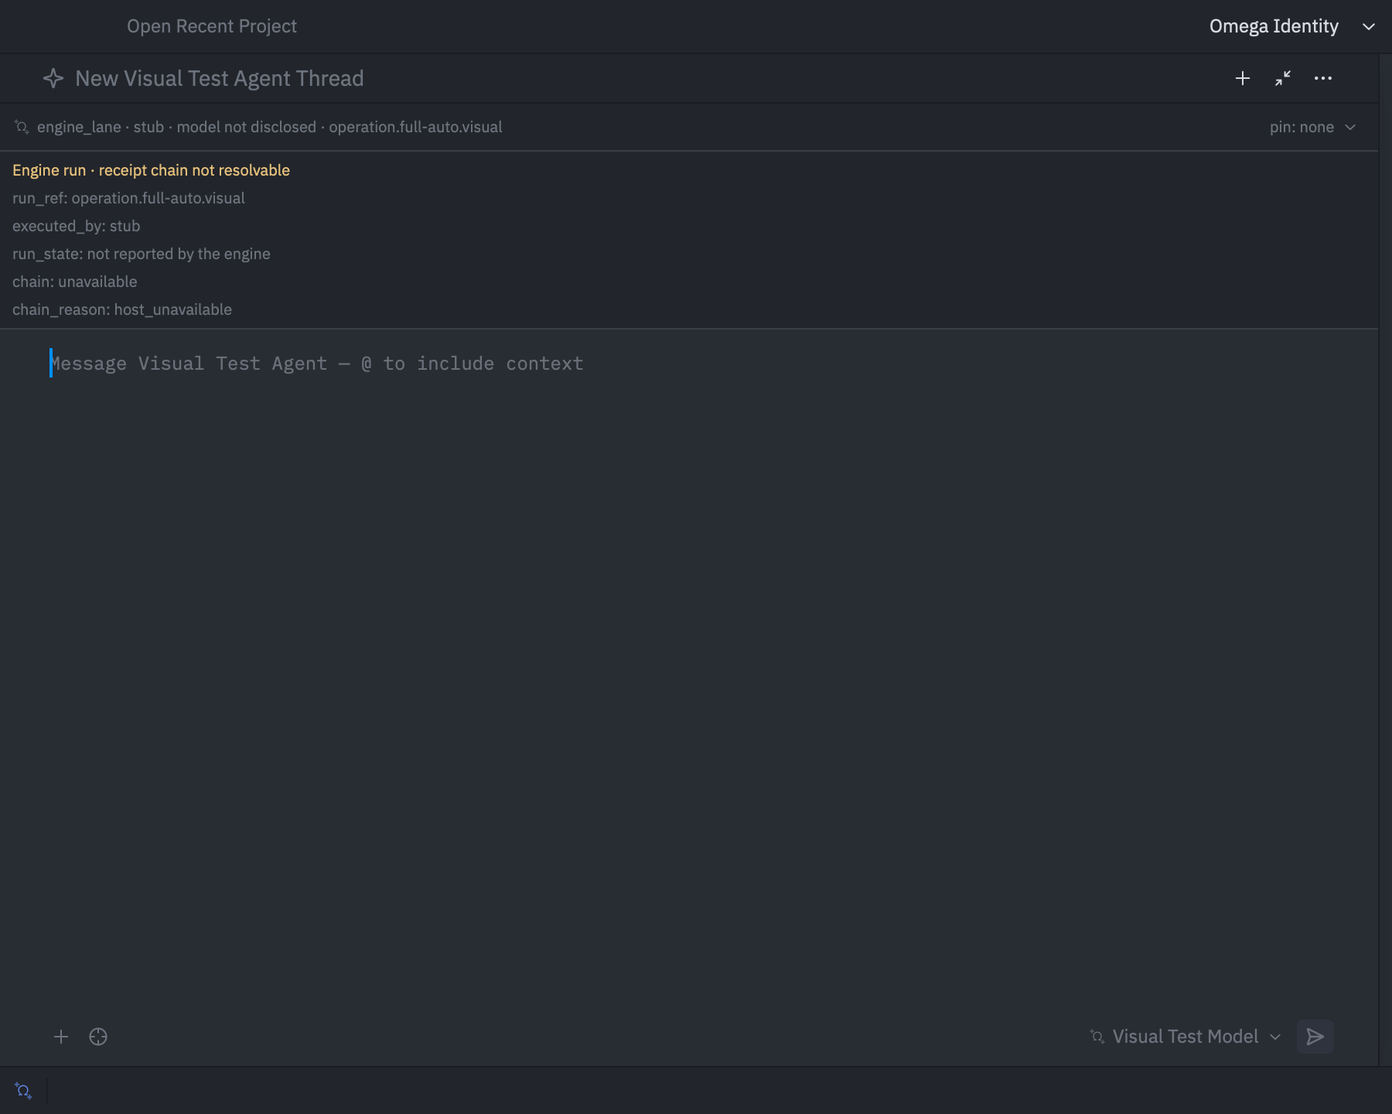1392x1114 pixels.
Task: Click the chain_reason: host_unavailable line
Action: (x=122, y=309)
